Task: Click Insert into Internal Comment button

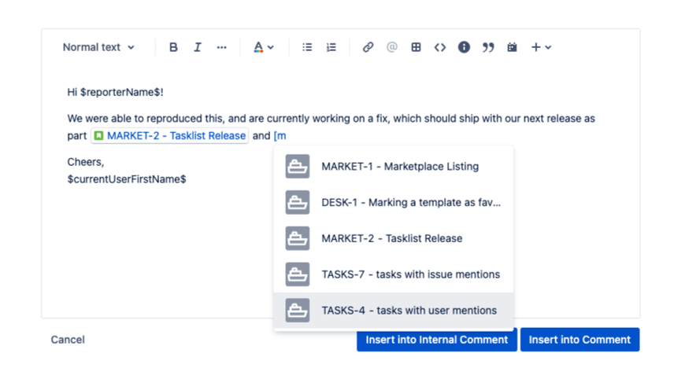Action: pyautogui.click(x=437, y=340)
